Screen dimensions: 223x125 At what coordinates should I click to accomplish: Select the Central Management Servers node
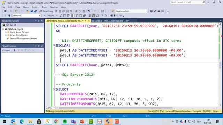click(23, 38)
